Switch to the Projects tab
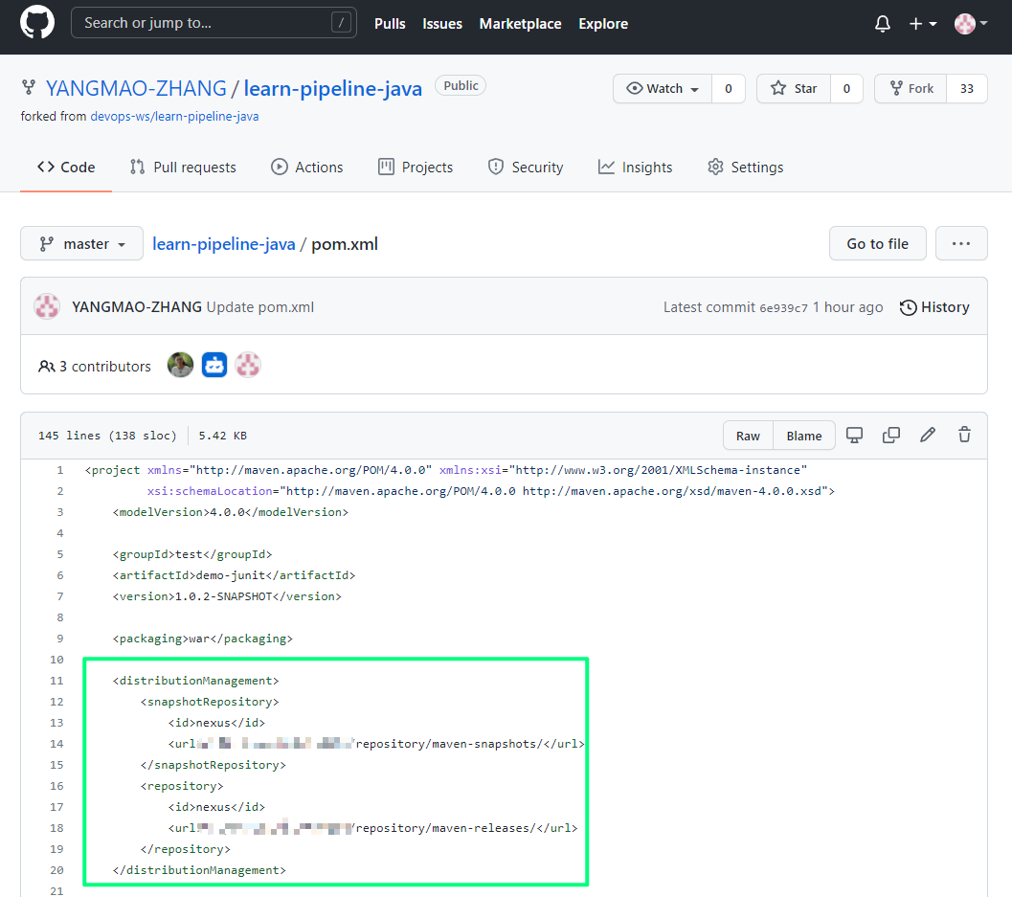The width and height of the screenshot is (1012, 897). [416, 168]
